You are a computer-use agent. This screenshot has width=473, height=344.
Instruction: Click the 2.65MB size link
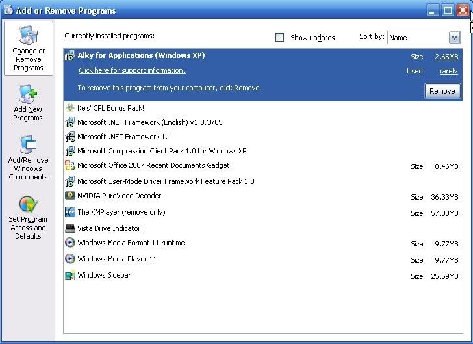point(446,57)
